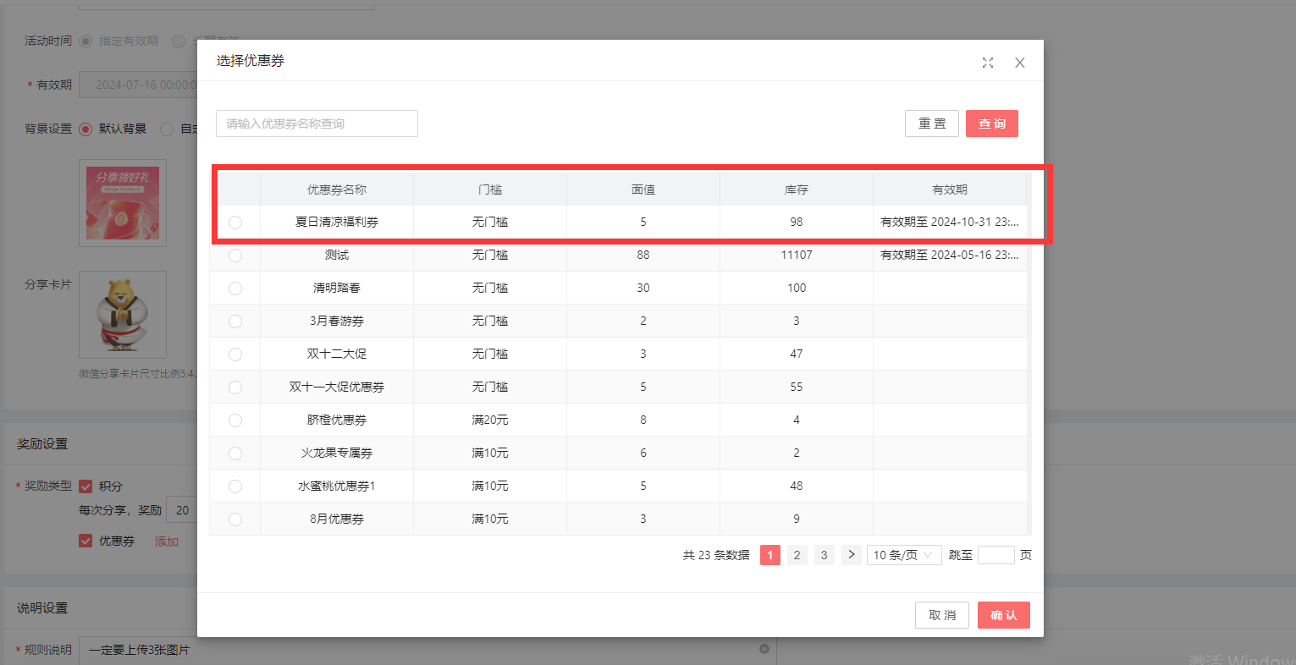
Task: Go to page 3 of coupons
Action: coord(824,555)
